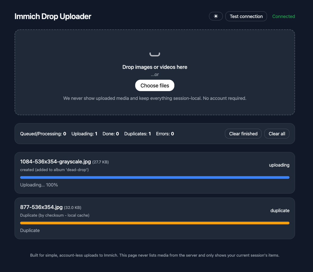Click Clear all to remove session items
Viewport: 313px width, 272px height.
(277, 133)
